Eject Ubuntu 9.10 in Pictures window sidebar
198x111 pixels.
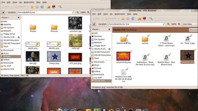click(19, 37)
